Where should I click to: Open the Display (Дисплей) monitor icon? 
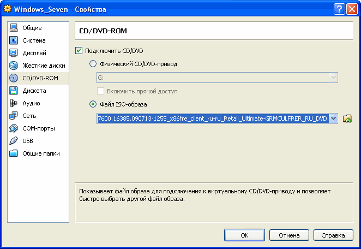pyautogui.click(x=14, y=53)
